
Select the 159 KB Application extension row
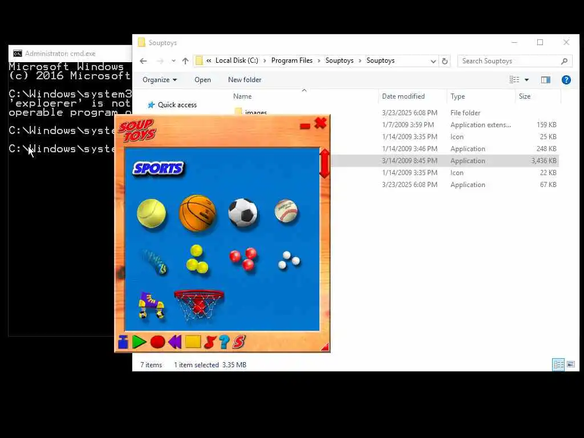click(445, 125)
